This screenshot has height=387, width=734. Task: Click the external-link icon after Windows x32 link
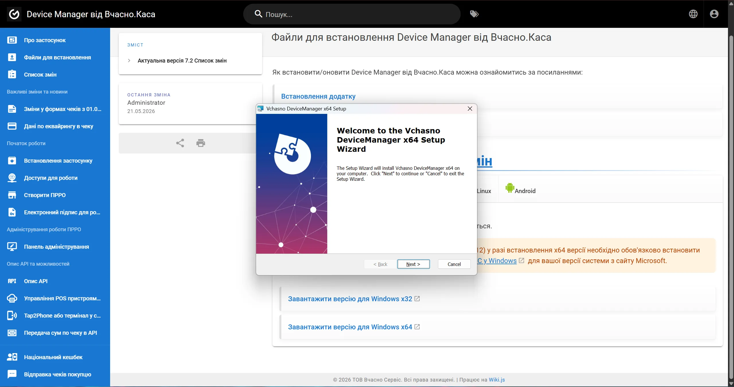(x=417, y=299)
